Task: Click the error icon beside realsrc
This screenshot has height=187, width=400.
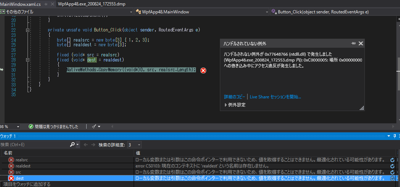Action: point(11,160)
